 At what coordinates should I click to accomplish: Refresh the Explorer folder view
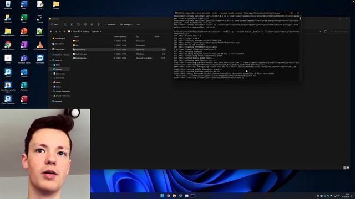326,32
